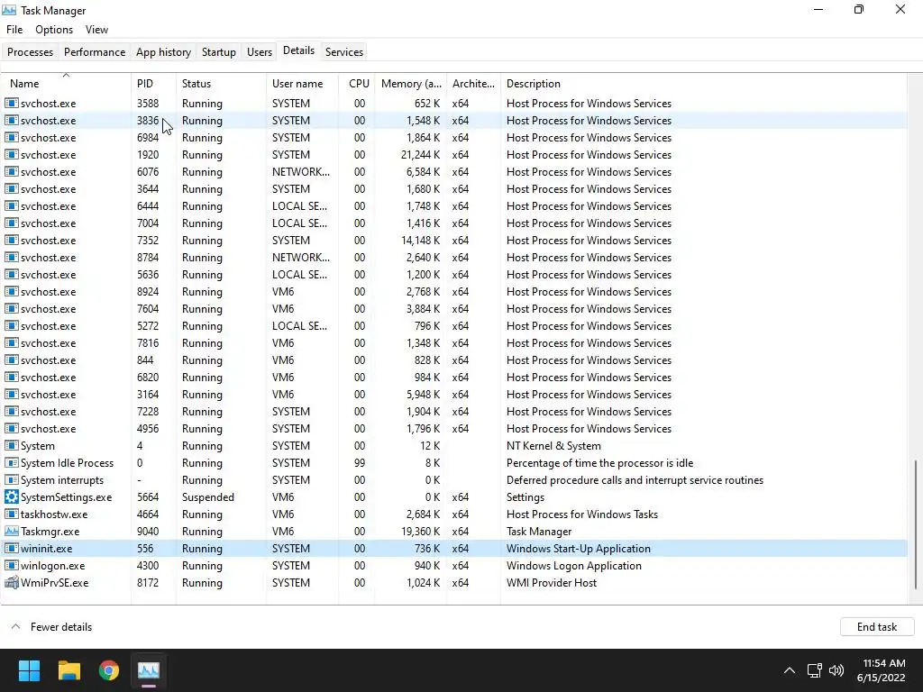Click the 'Suspended' status cell

coord(208,497)
